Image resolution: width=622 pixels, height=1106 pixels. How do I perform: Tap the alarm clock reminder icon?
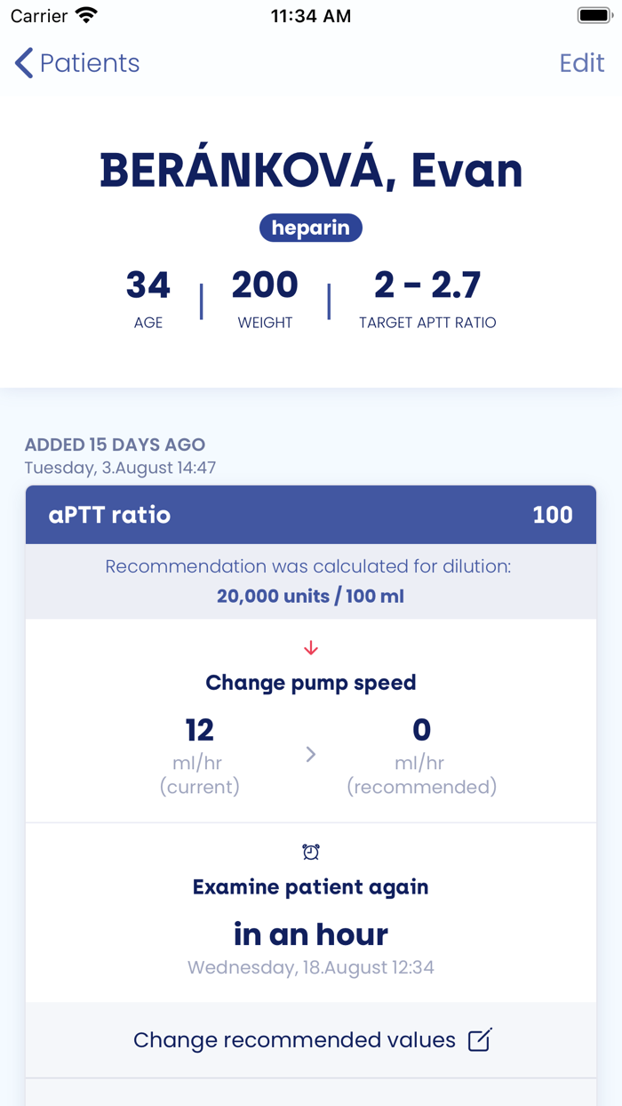click(x=311, y=851)
